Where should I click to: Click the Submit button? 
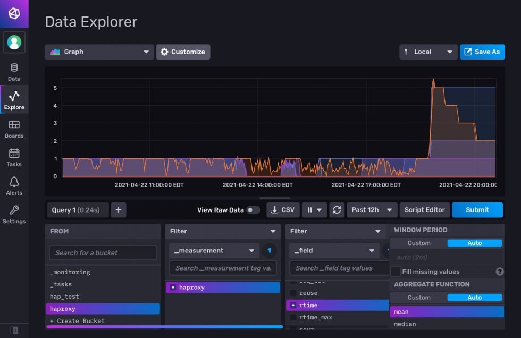click(477, 210)
